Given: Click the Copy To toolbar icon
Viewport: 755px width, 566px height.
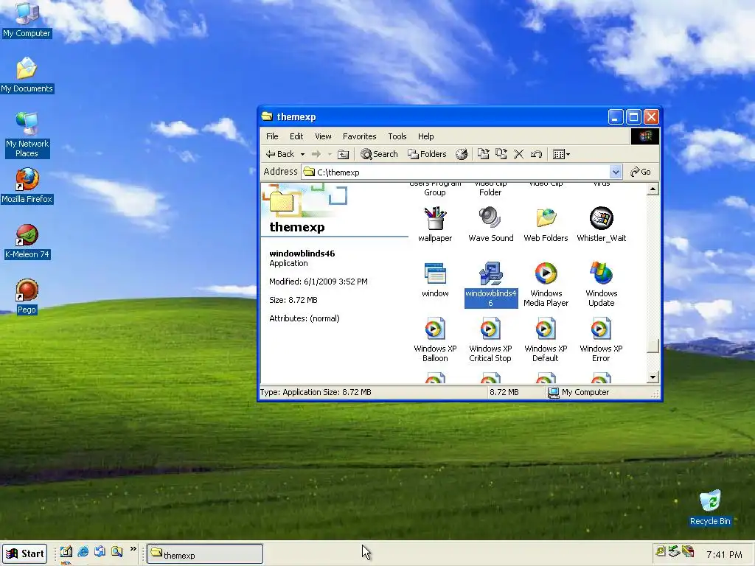Looking at the screenshot, I should click(501, 154).
